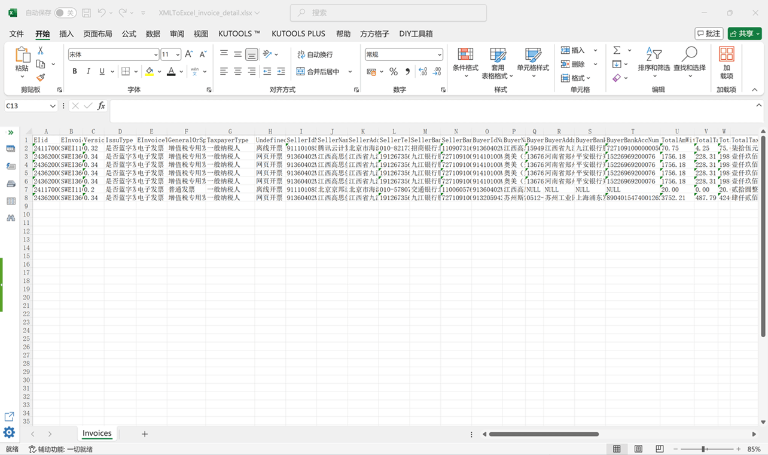The image size is (768, 455).
Task: Open Add-ins (加载项)
Action: (726, 63)
